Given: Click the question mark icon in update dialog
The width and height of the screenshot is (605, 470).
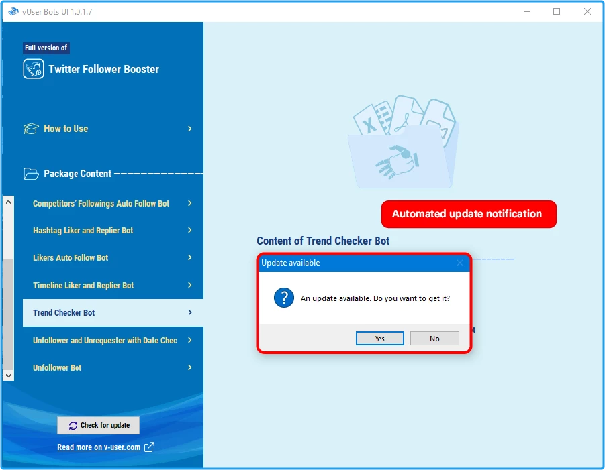Looking at the screenshot, I should pyautogui.click(x=284, y=298).
